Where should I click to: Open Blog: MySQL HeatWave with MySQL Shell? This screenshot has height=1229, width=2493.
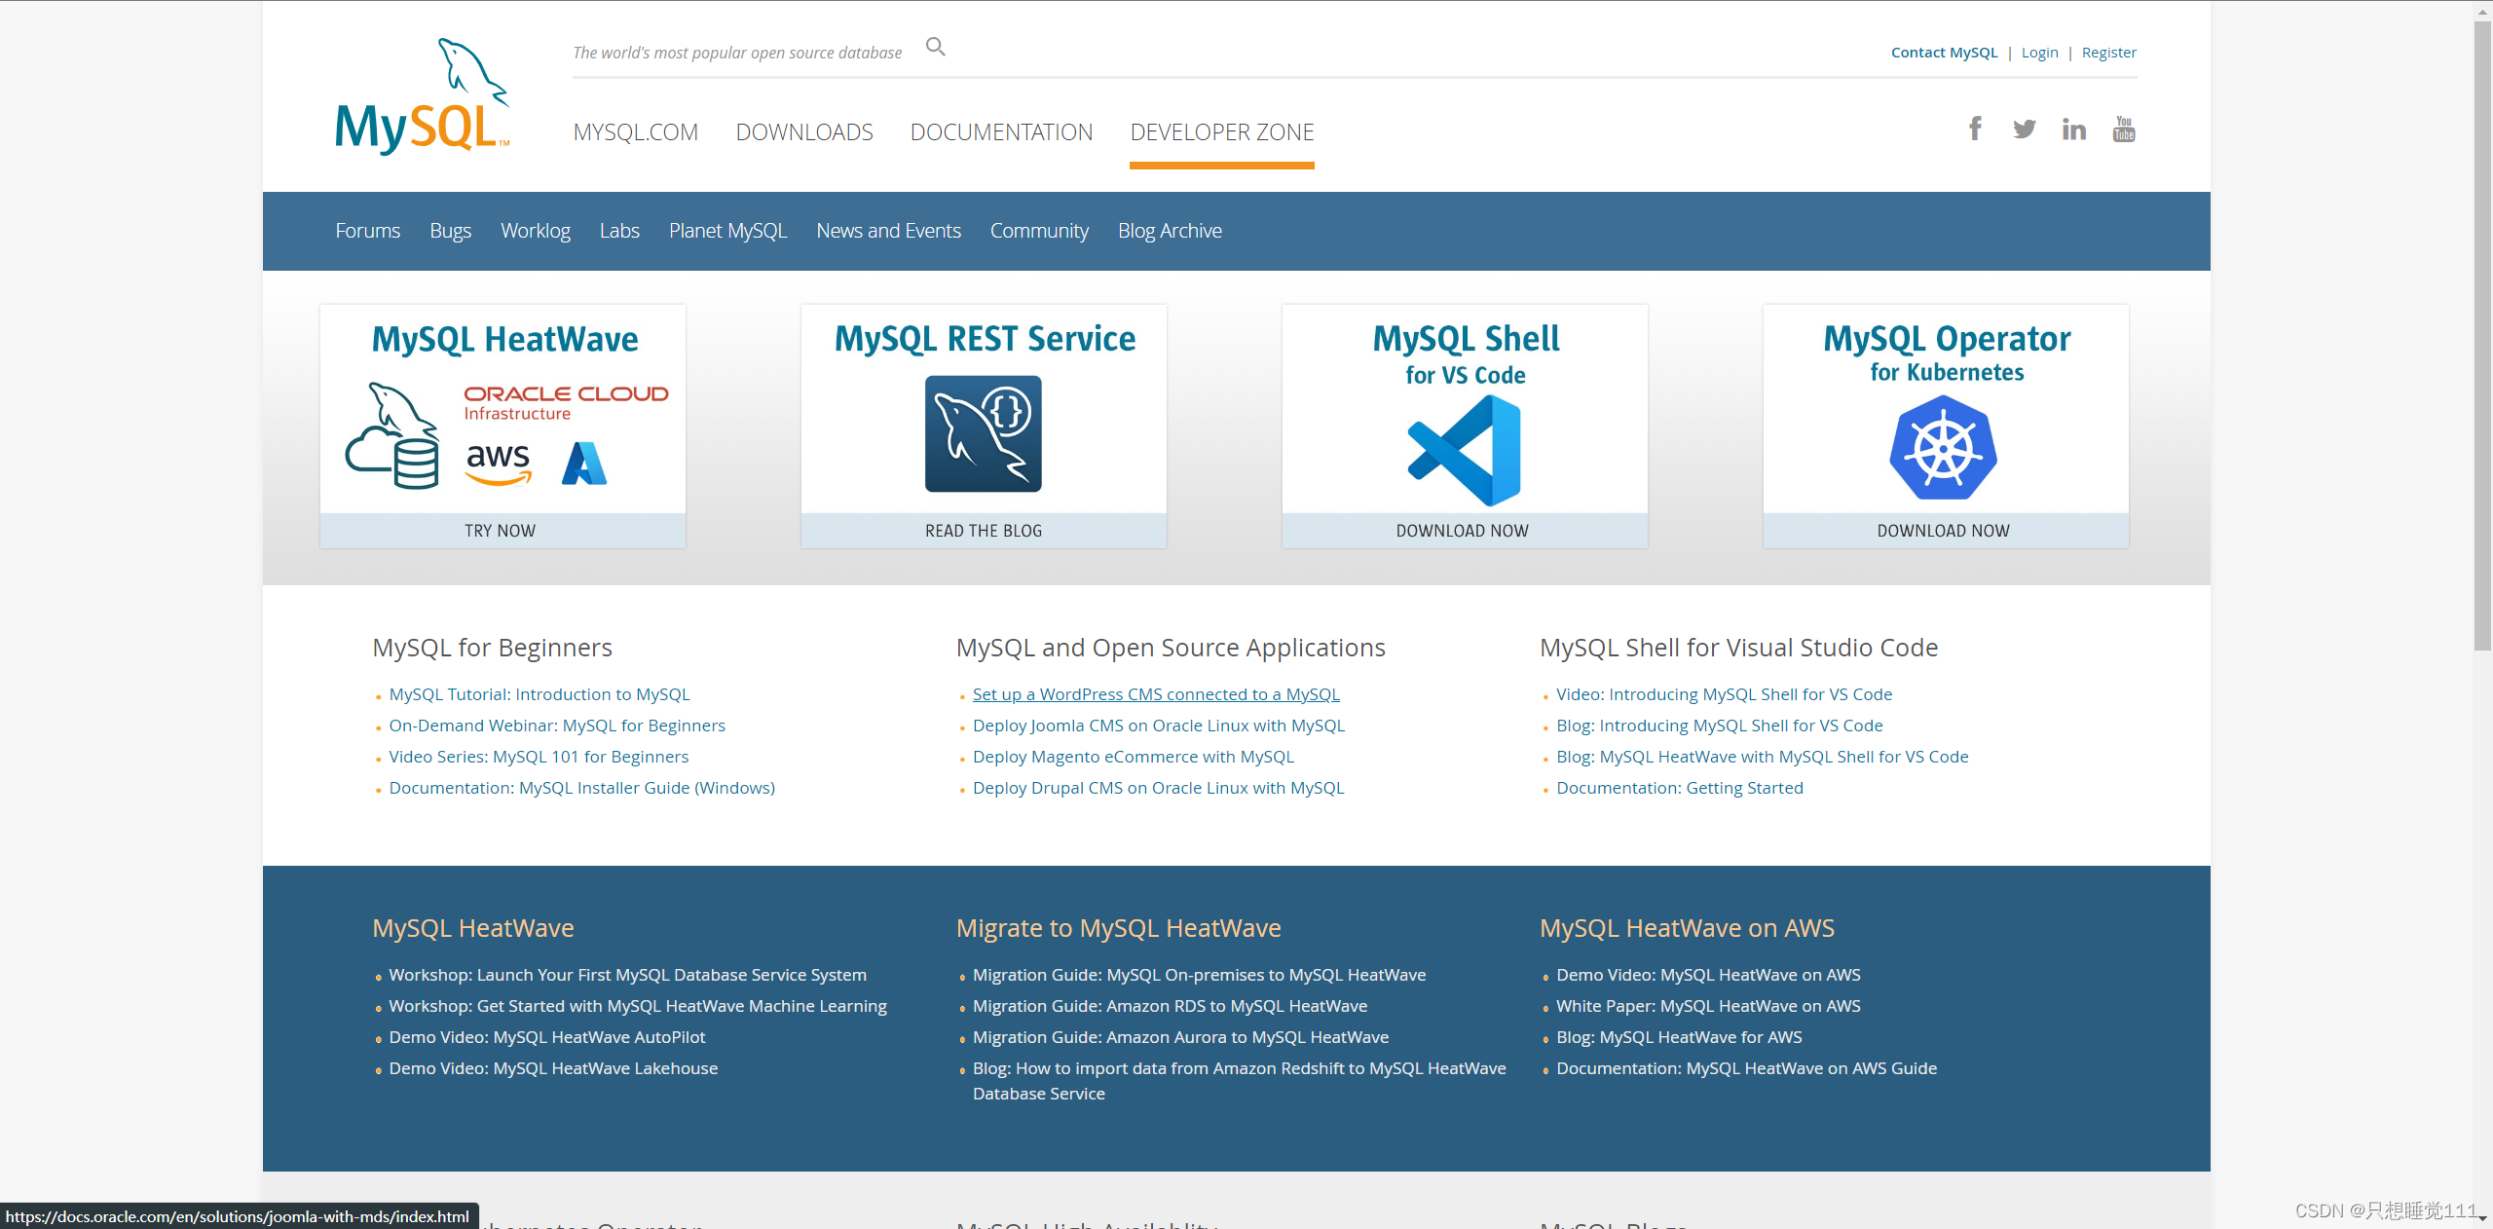click(1763, 757)
